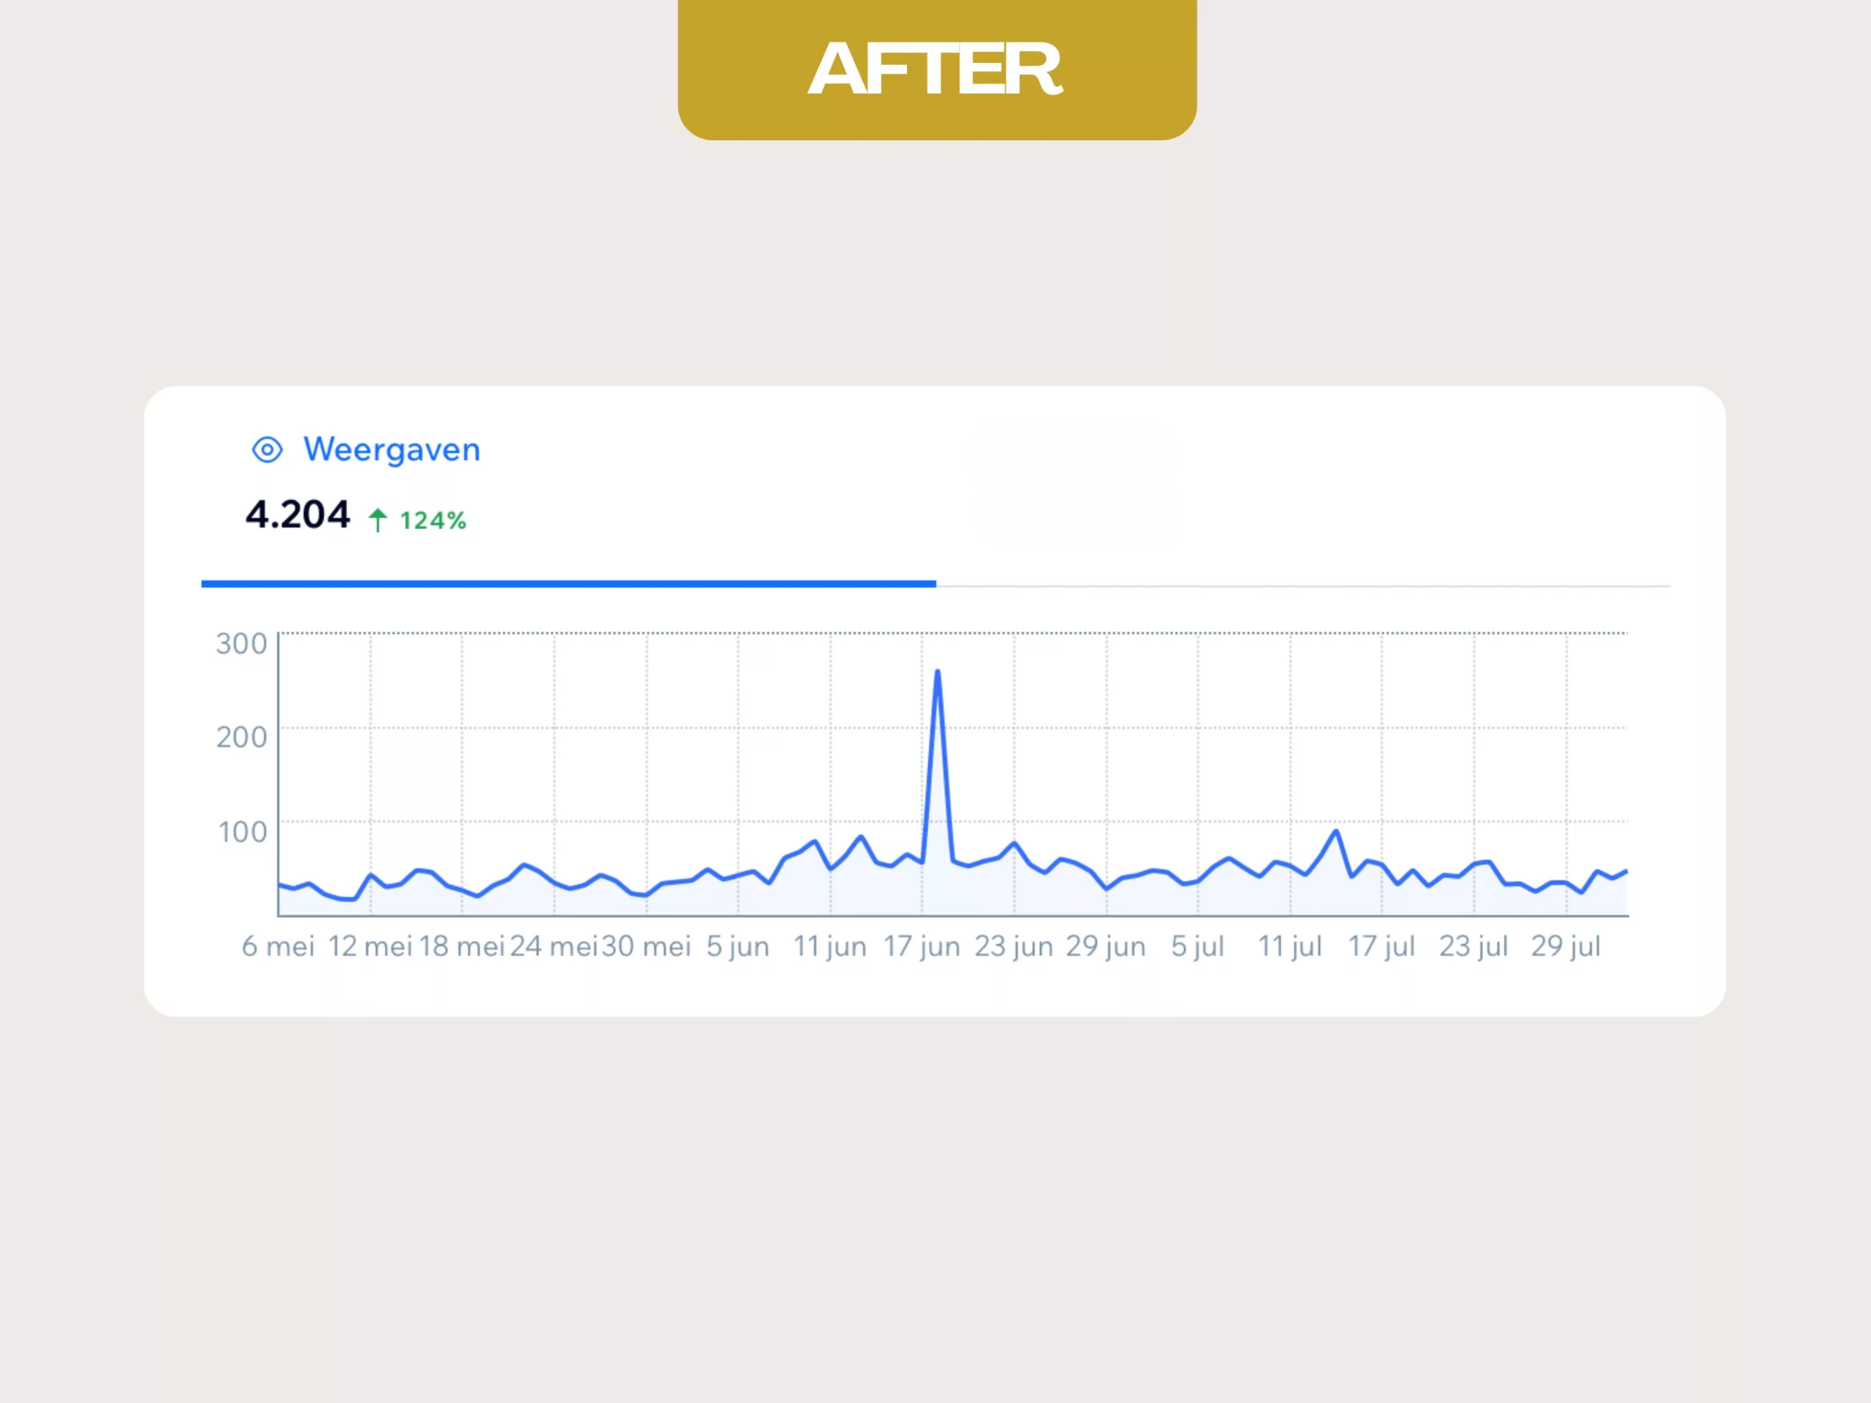1871x1403 pixels.
Task: Click the 300 y-axis label
Action: pyautogui.click(x=241, y=644)
